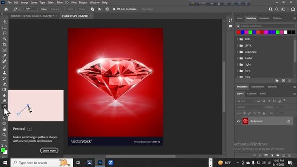The width and height of the screenshot is (297, 167).
Task: Select the Ellipse shape tool
Action: (x=4, y=124)
